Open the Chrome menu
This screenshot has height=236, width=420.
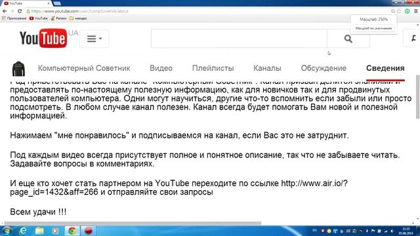(415, 11)
